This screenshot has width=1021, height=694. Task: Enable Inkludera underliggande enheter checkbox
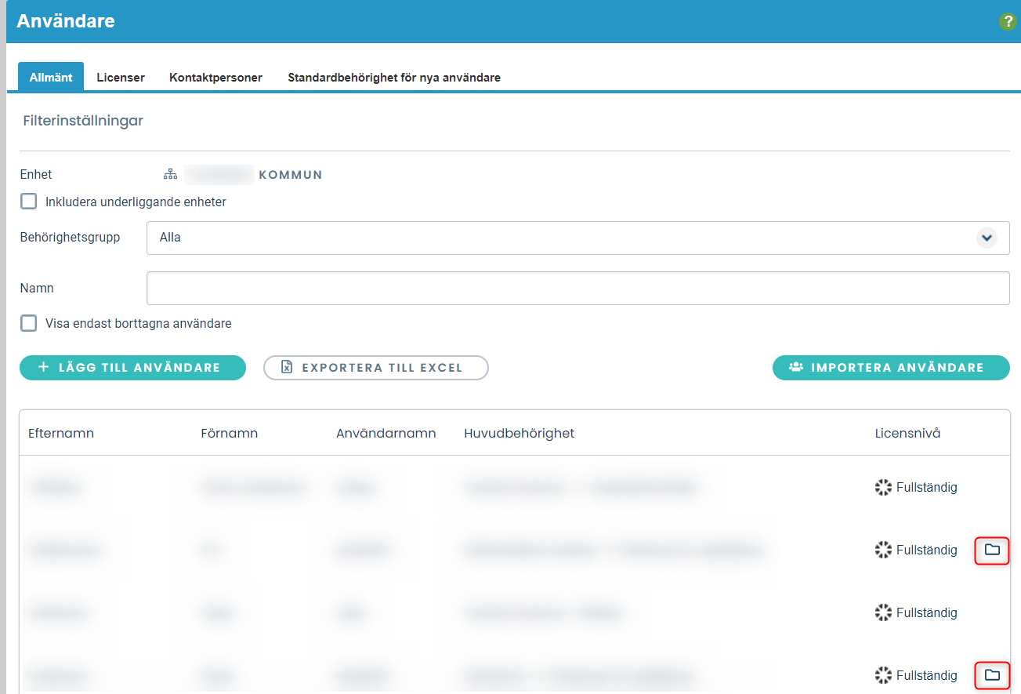pyautogui.click(x=29, y=202)
